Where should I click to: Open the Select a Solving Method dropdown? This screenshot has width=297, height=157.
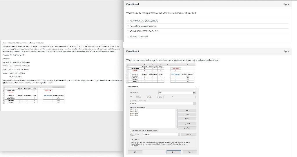tap(179, 134)
